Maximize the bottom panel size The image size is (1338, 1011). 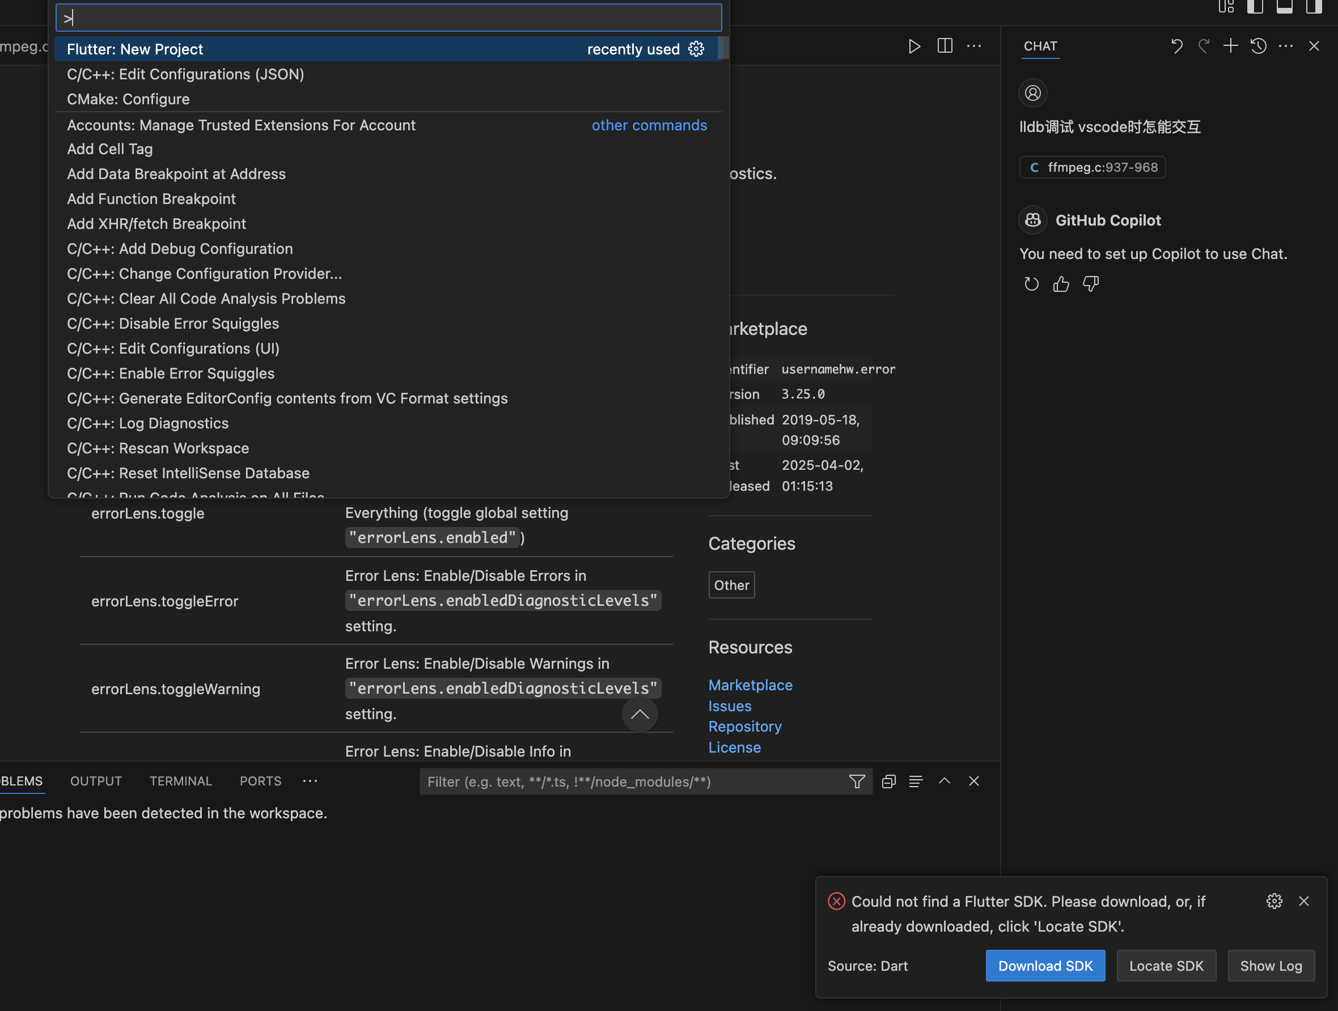click(x=944, y=781)
